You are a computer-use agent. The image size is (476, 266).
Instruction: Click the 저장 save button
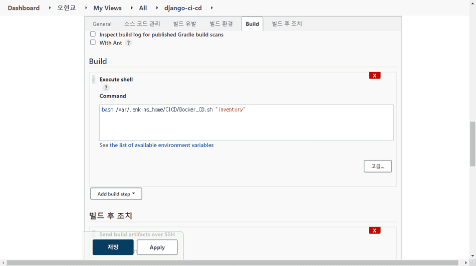[x=113, y=247]
